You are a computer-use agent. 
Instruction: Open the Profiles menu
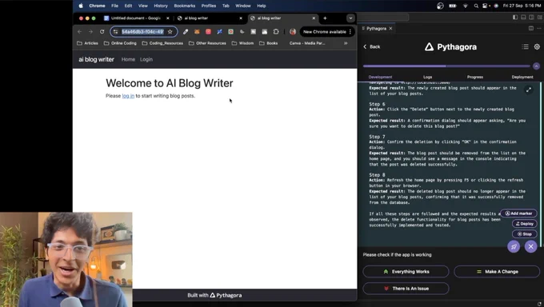pyautogui.click(x=209, y=6)
